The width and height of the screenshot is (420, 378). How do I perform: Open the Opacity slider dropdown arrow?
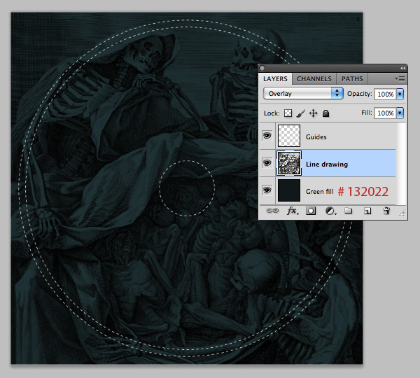click(400, 94)
